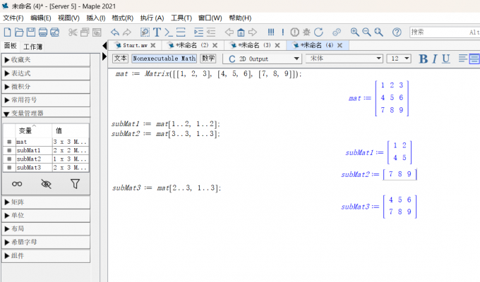The height and width of the screenshot is (282, 480).
Task: Click the 文本 mode button
Action: click(x=121, y=59)
